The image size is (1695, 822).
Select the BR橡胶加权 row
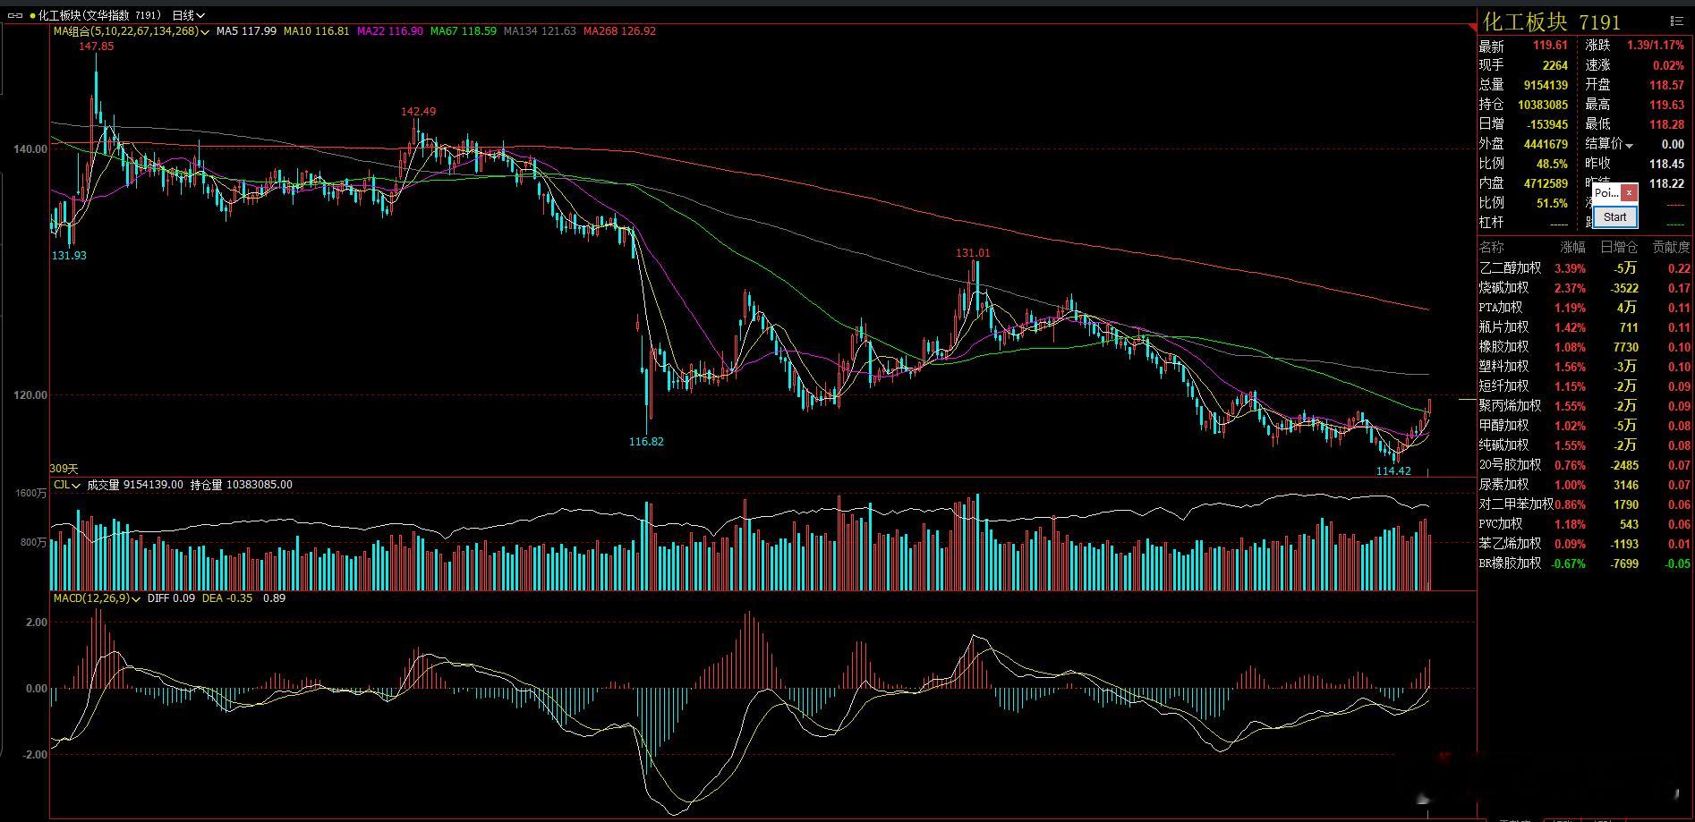tap(1585, 564)
